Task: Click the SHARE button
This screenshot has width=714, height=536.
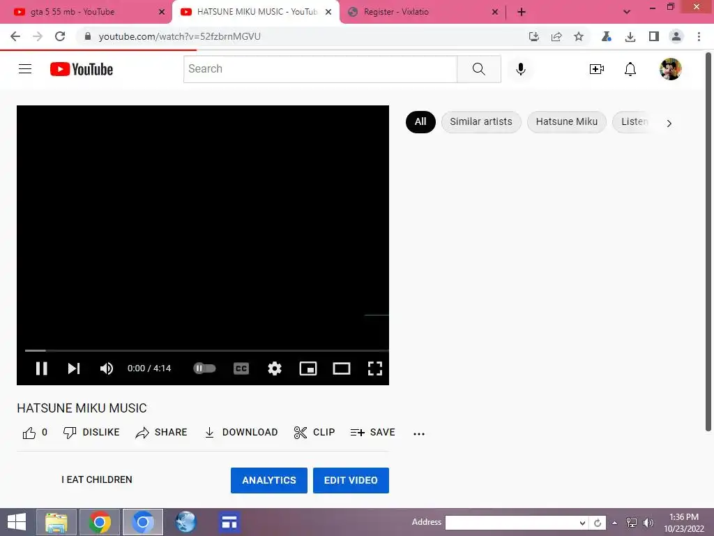Action: coord(161,433)
